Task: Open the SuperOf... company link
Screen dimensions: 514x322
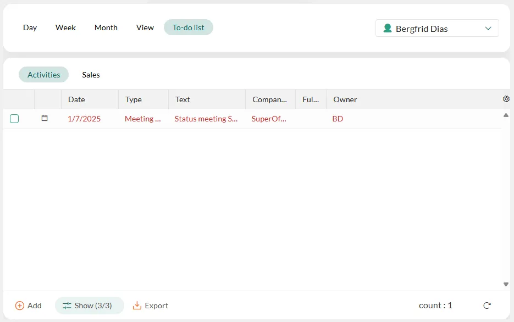Action: (x=269, y=119)
